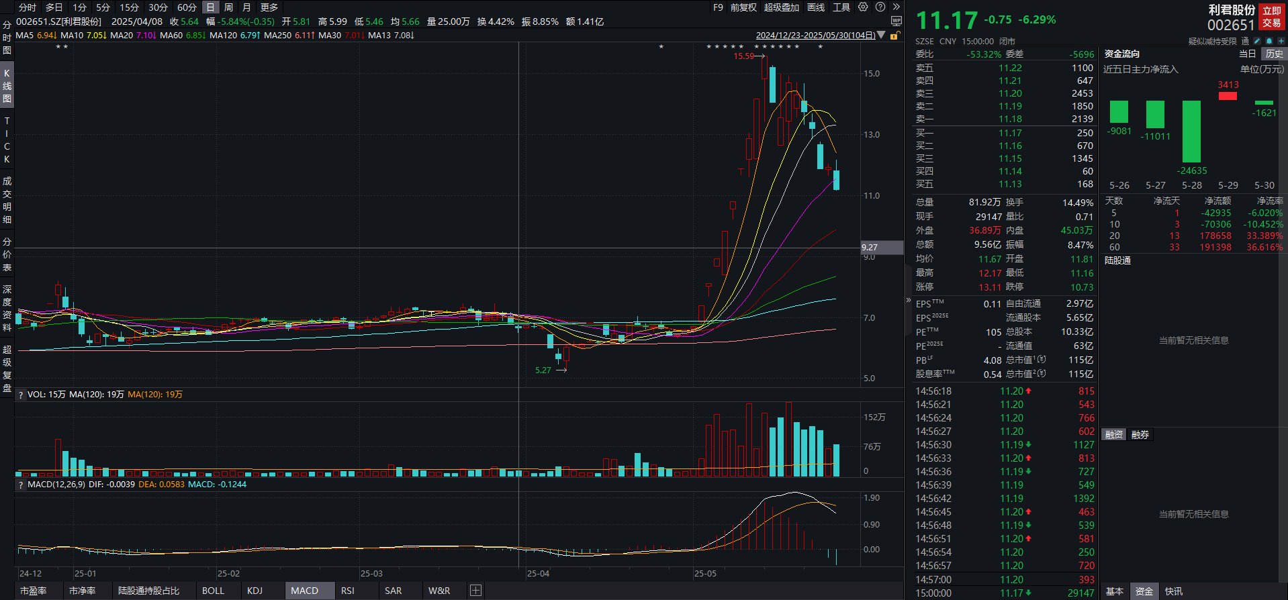Click the help question mark icon
Image resolution: width=1288 pixels, height=600 pixels.
(x=880, y=7)
